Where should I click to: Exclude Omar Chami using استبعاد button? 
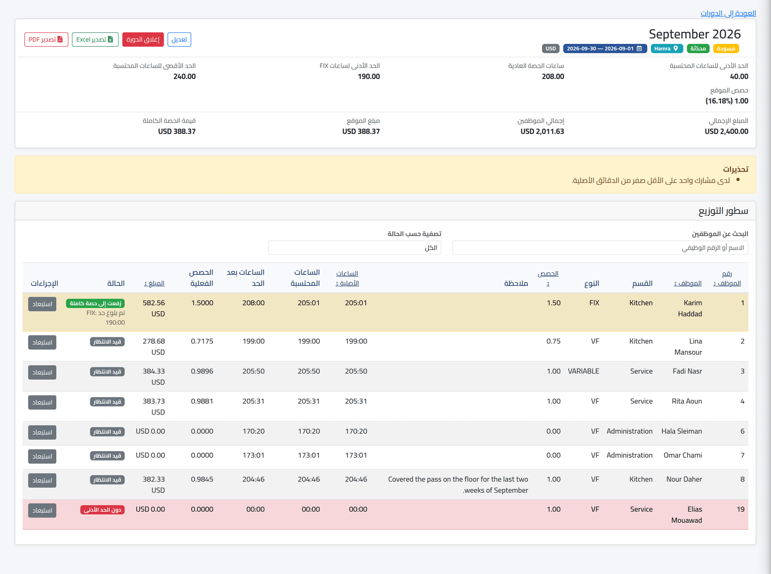[x=42, y=456]
